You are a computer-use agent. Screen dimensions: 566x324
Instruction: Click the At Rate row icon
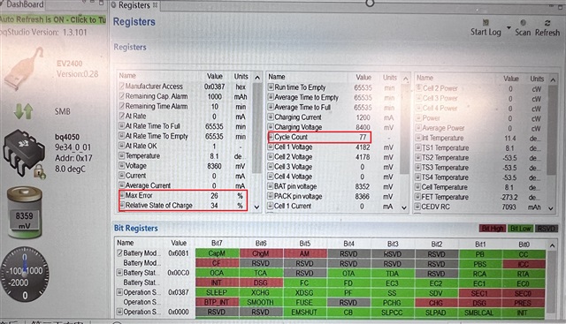(x=122, y=116)
